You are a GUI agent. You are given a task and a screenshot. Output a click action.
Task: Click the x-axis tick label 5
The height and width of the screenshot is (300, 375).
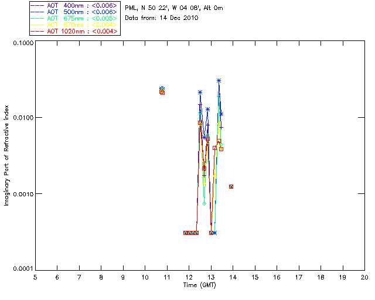pos(35,277)
